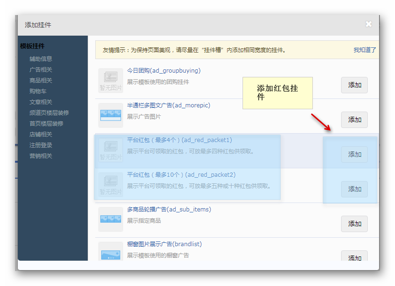
Task: Add 平台红包 最多10个 widget
Action: point(354,189)
